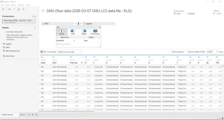Open the QuestionID join field selector
The width and height of the screenshot is (224, 120).
(x=65, y=40)
